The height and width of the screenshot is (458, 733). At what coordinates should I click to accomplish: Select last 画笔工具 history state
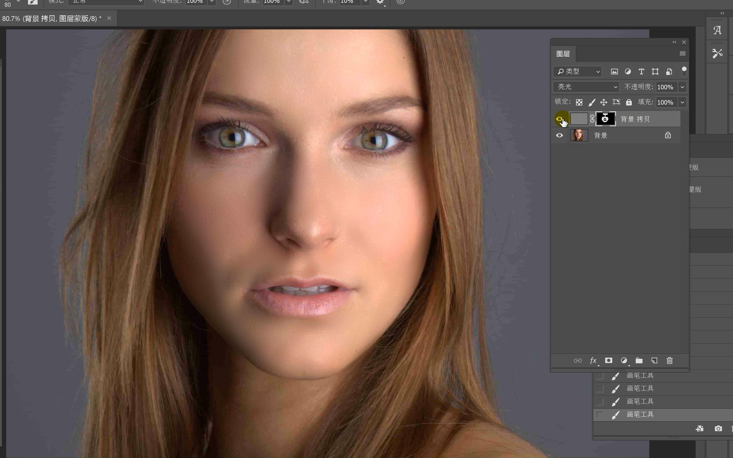640,414
